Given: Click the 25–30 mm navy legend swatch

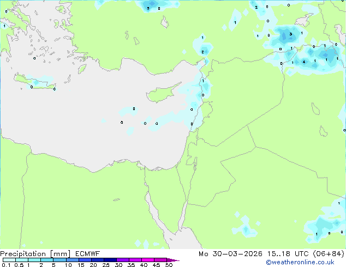Looking at the screenshot, I should 110,260.
